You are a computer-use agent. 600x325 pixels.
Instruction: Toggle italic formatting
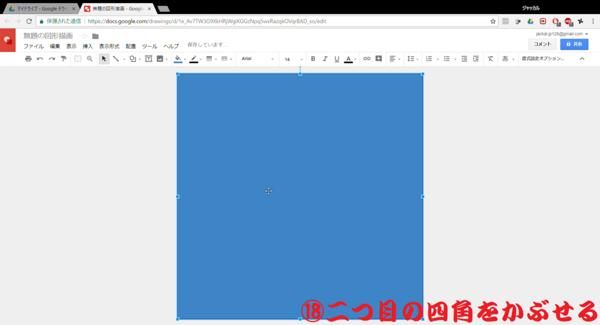coord(325,59)
